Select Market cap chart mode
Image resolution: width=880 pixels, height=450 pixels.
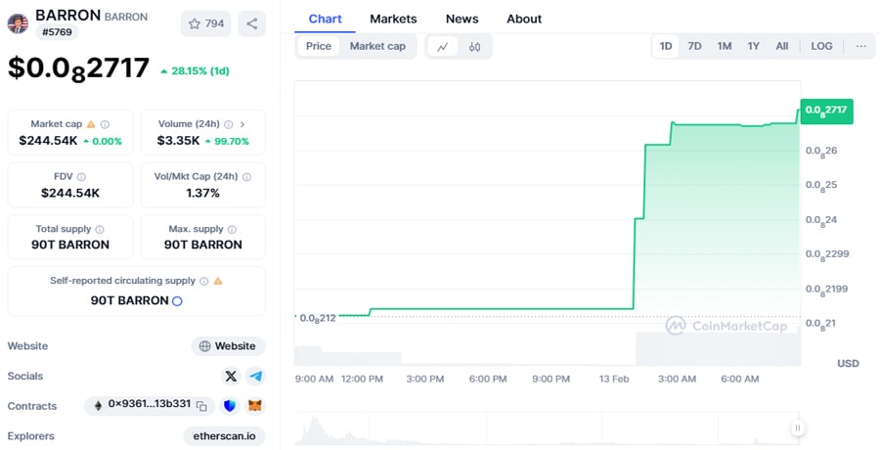click(x=377, y=47)
